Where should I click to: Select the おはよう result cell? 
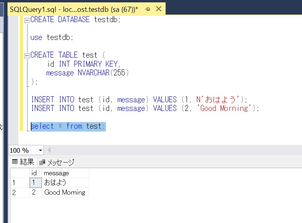(65, 183)
